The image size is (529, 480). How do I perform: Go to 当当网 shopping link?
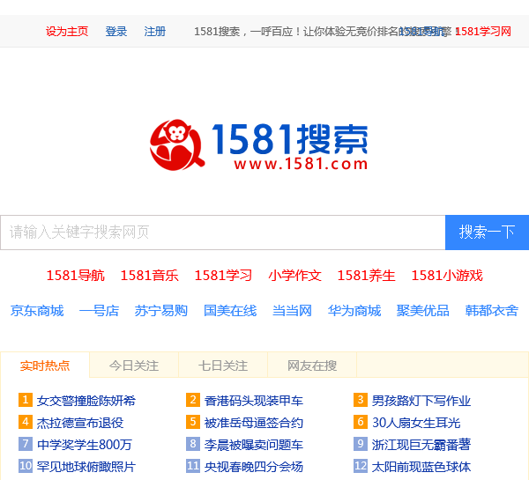(x=292, y=310)
